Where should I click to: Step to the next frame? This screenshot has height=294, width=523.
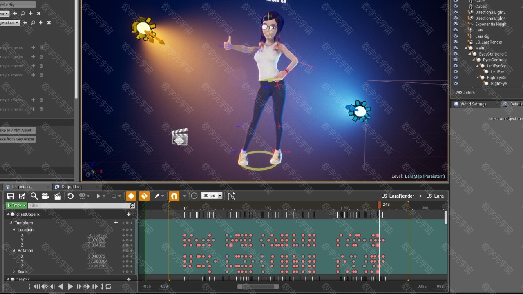coord(79,287)
